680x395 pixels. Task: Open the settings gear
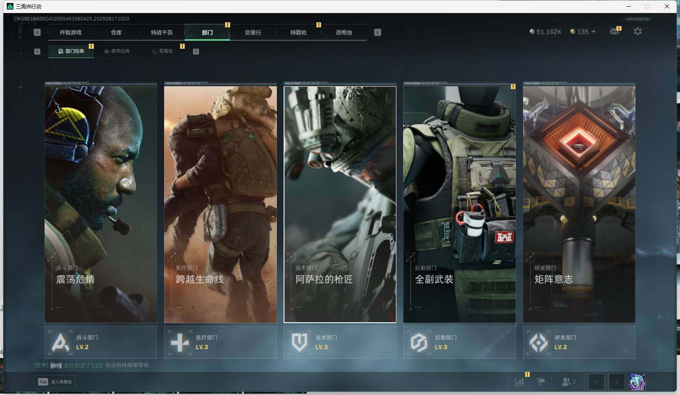(x=637, y=32)
